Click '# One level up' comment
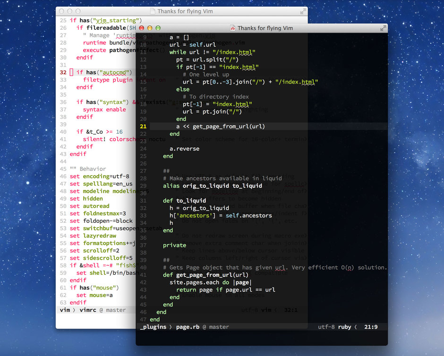 [x=206, y=75]
